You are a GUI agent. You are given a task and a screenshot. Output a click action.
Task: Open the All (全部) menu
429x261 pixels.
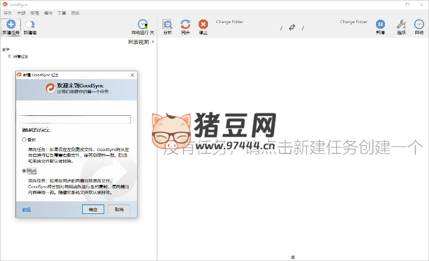tap(21, 13)
